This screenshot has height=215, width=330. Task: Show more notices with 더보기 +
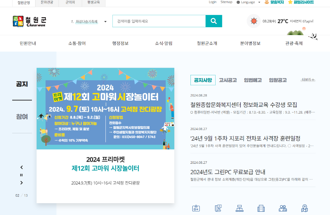coord(308,80)
